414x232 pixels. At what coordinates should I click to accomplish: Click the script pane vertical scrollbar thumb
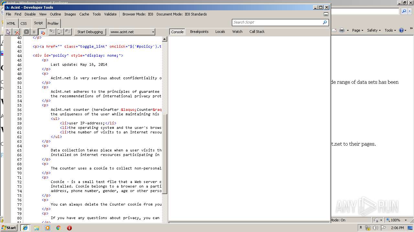pyautogui.click(x=164, y=154)
